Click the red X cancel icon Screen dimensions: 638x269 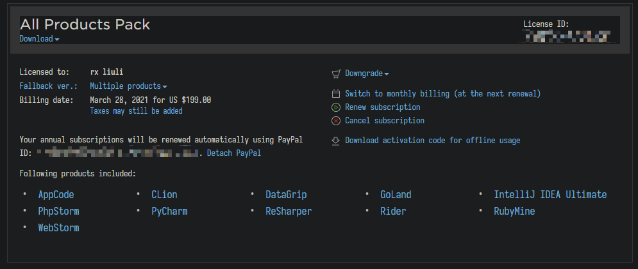(x=336, y=121)
